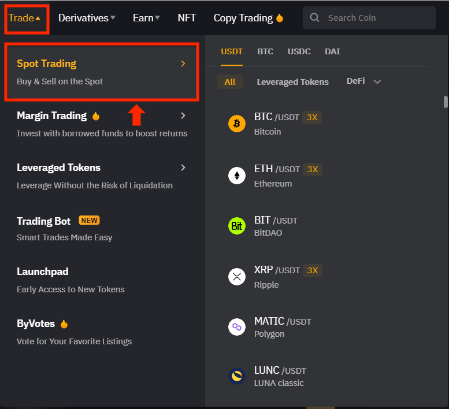
Task: Choose Margin Trading menu entry
Action: (x=102, y=124)
